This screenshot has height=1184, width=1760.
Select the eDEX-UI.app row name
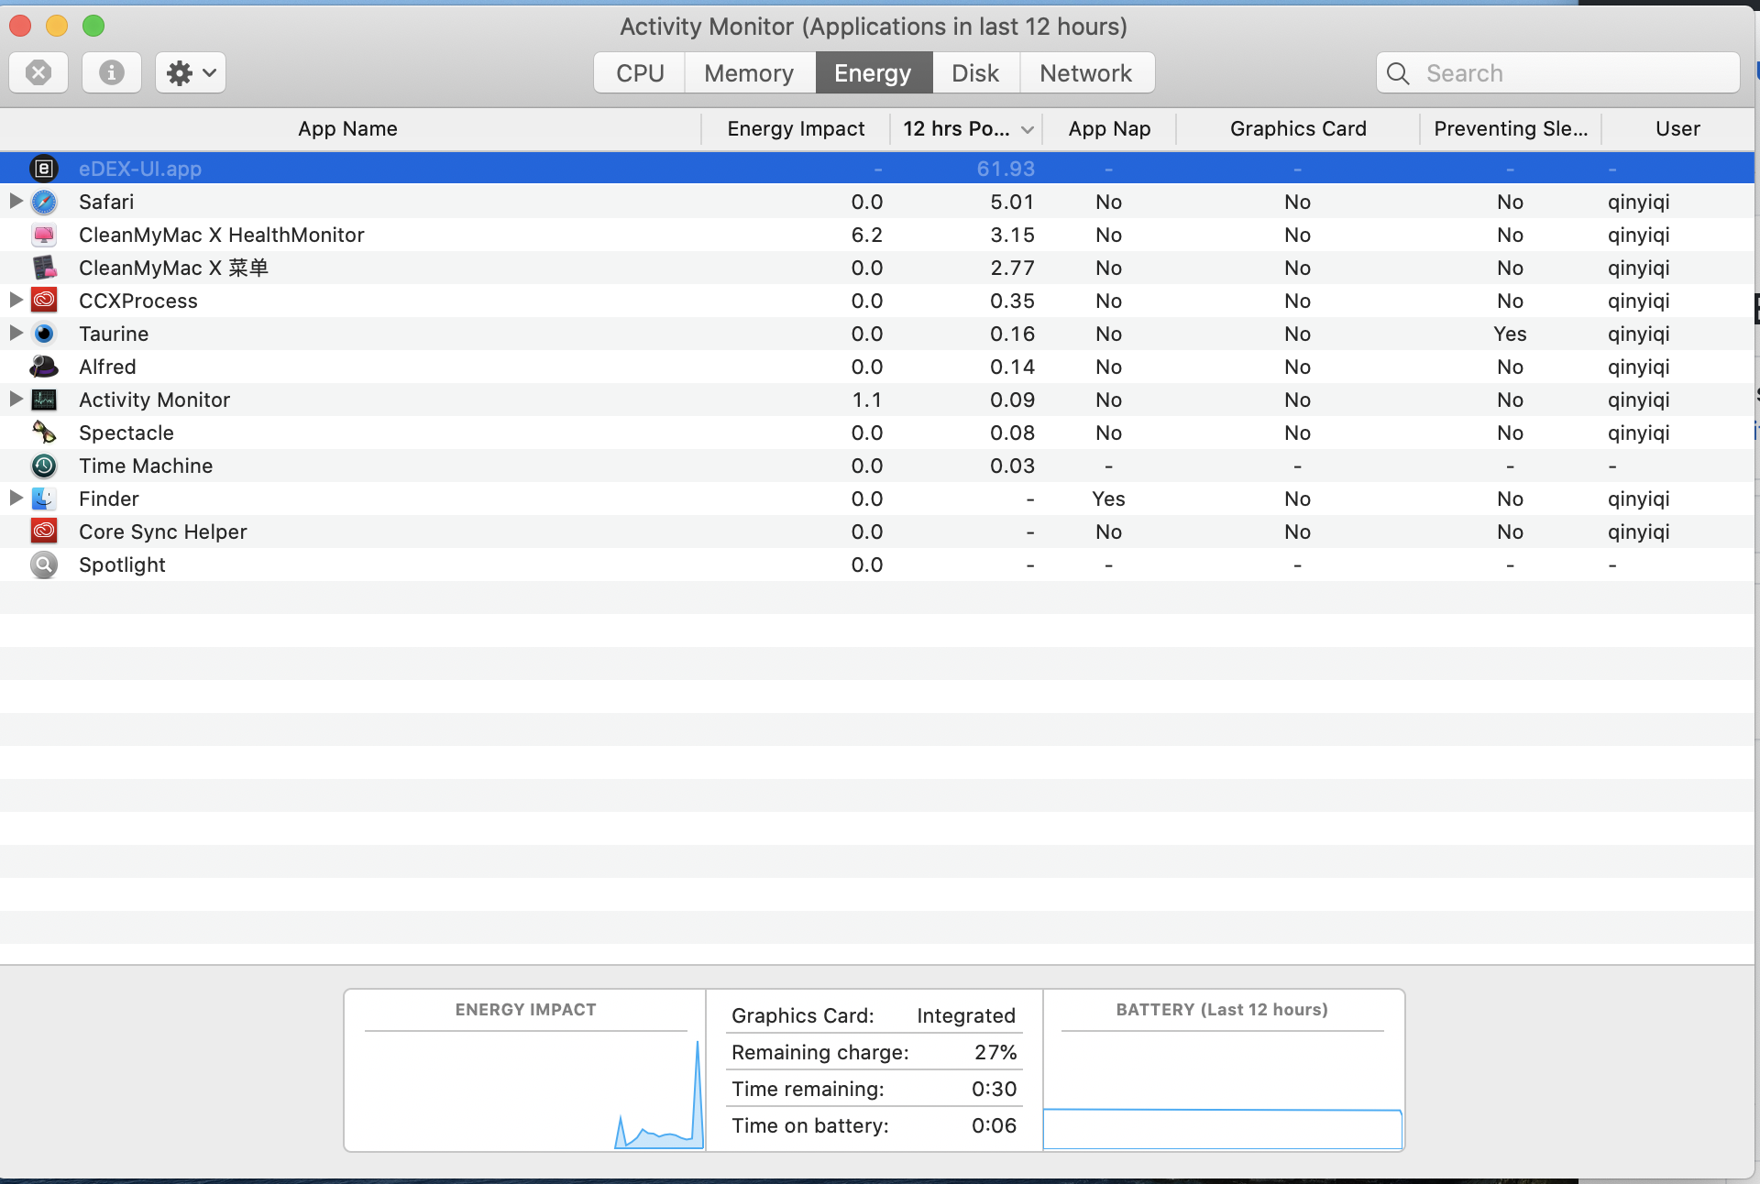coord(140,169)
